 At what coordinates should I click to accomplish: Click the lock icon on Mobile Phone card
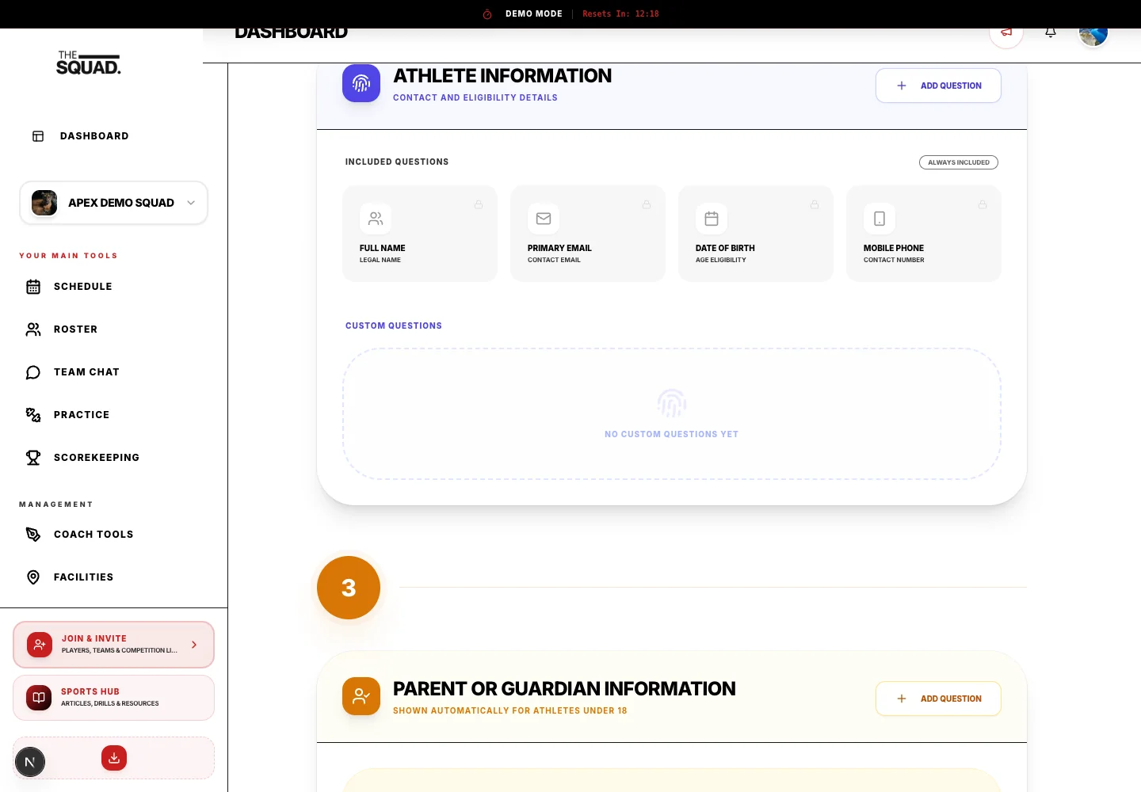tap(983, 204)
